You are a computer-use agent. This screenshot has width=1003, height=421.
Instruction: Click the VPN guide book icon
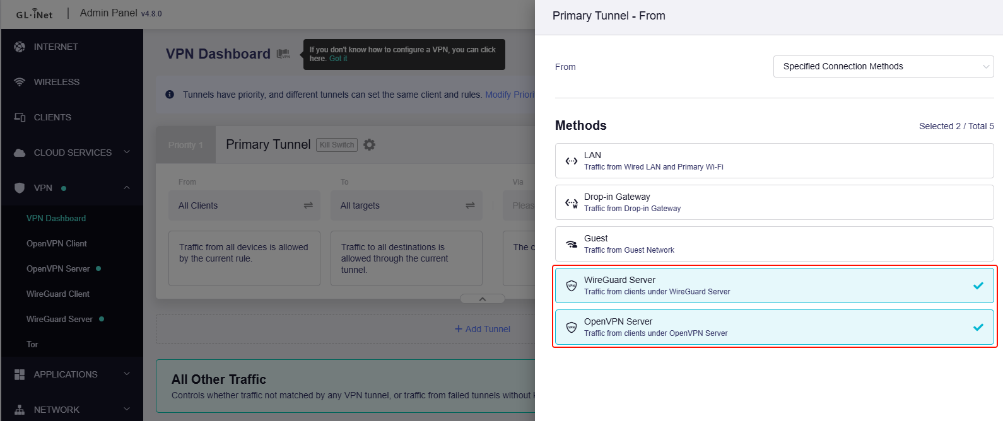[x=283, y=54]
